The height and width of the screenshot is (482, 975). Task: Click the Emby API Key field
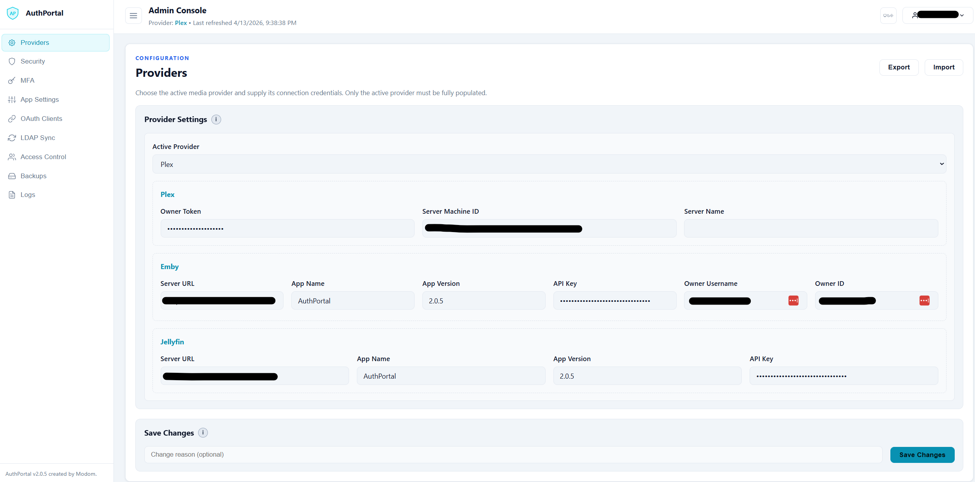[615, 301]
